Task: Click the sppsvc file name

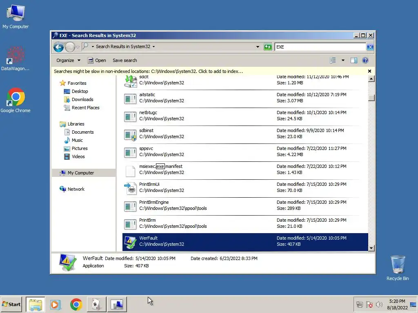Action: click(x=146, y=148)
